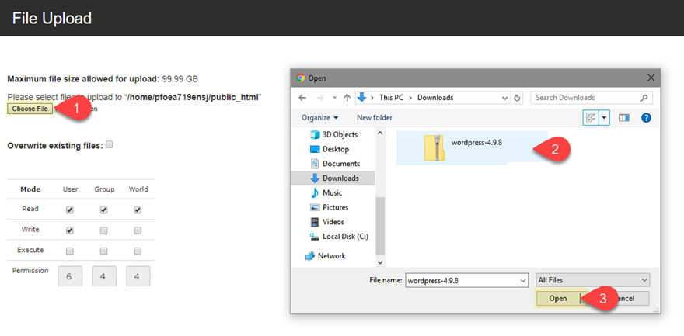Click the User permission value field showing 6
Screen dimensions: 684x336
coord(70,276)
